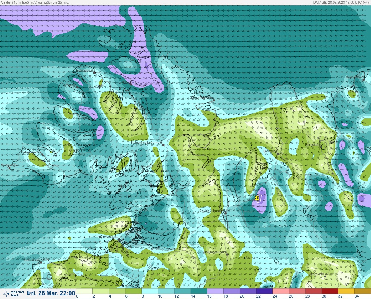Click the Holtavörðuheiði station label
This screenshot has width=371, height=299.
pyautogui.click(x=215, y=252)
